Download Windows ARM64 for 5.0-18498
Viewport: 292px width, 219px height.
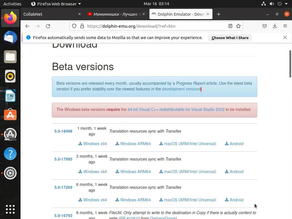[x=133, y=144]
